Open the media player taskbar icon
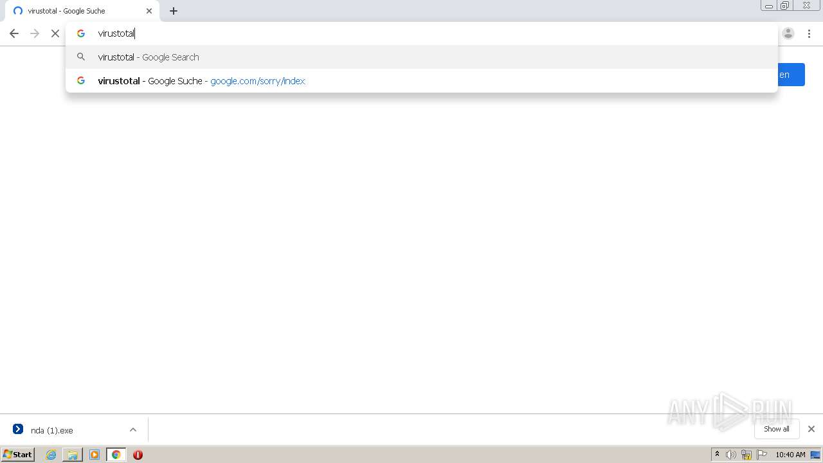 pyautogui.click(x=95, y=455)
